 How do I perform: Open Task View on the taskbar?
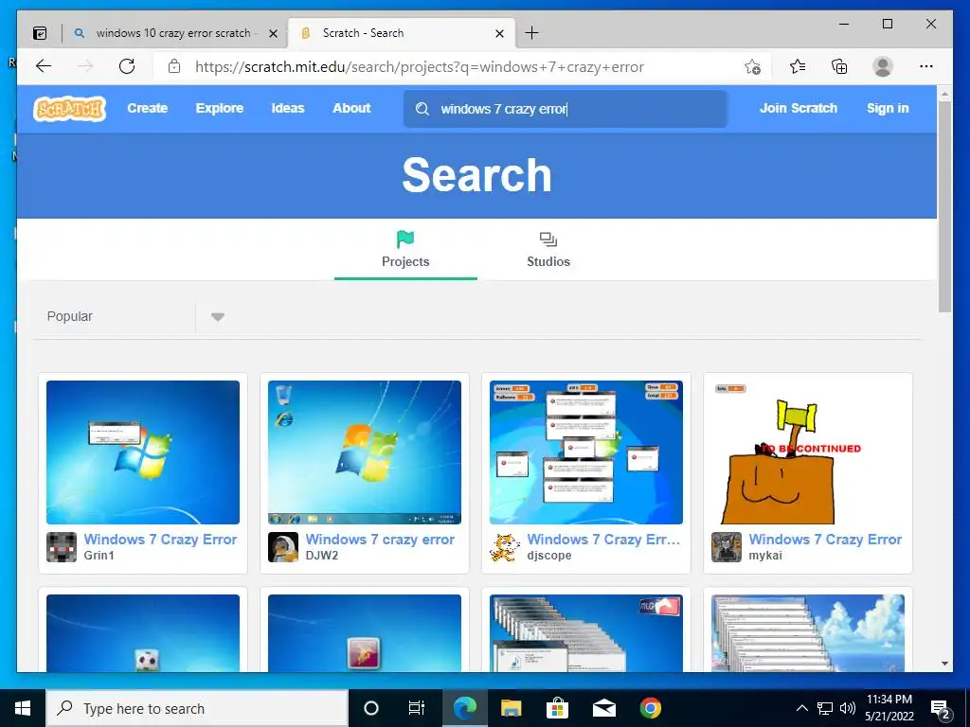417,708
